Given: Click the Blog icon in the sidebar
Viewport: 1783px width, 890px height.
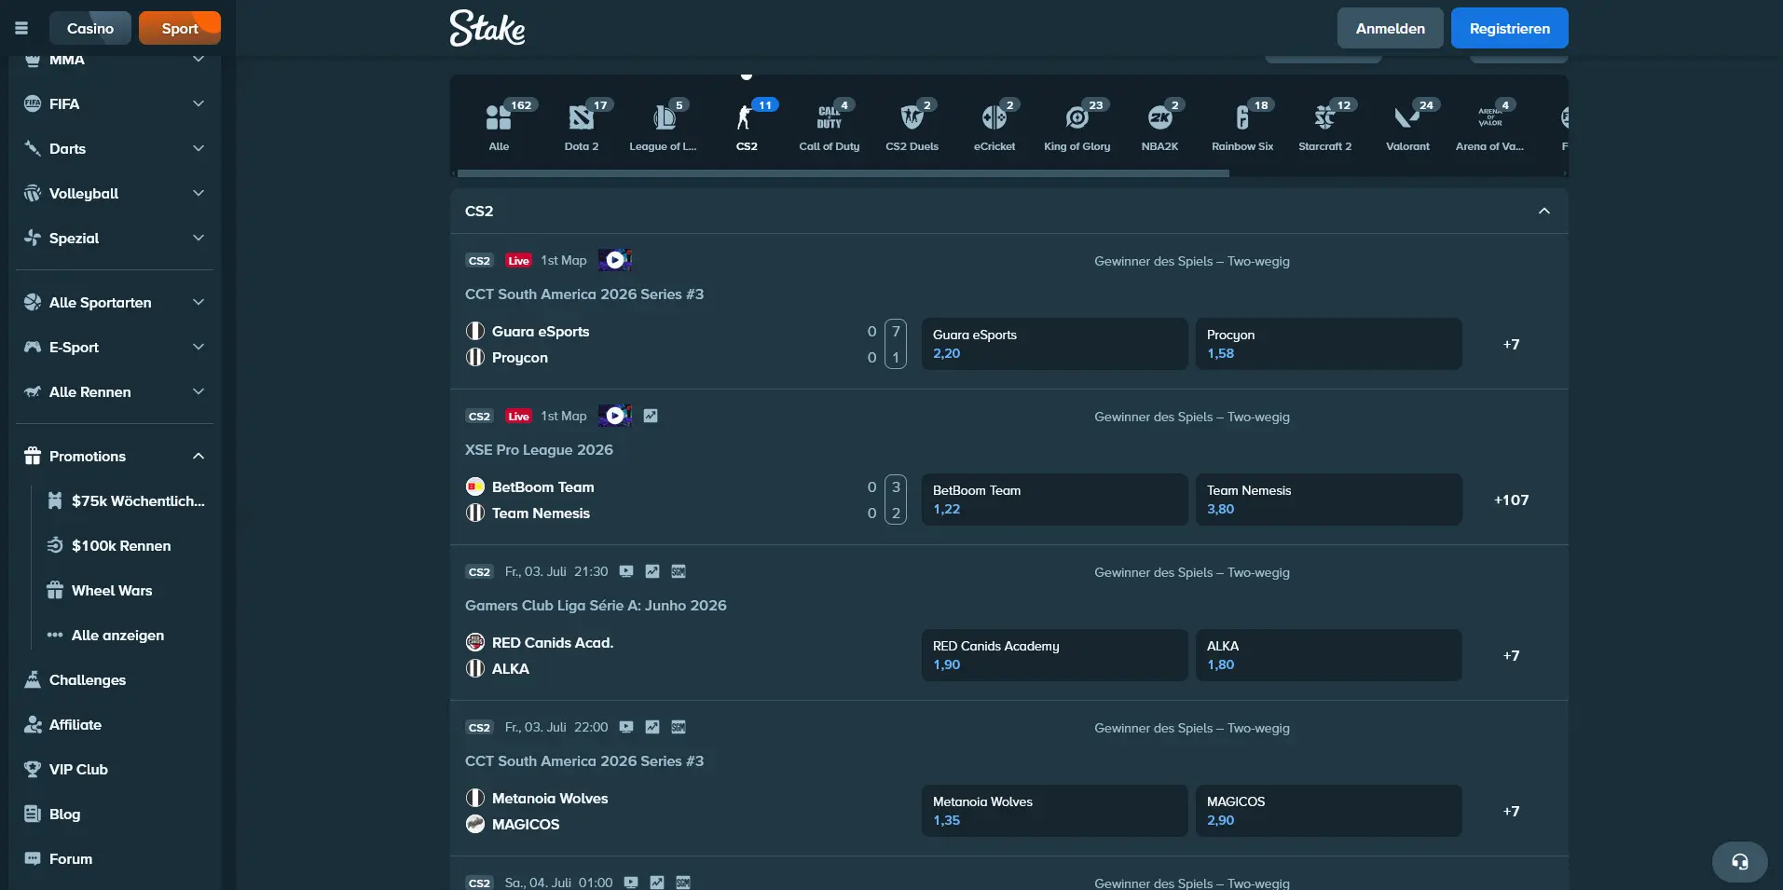Looking at the screenshot, I should tap(33, 814).
